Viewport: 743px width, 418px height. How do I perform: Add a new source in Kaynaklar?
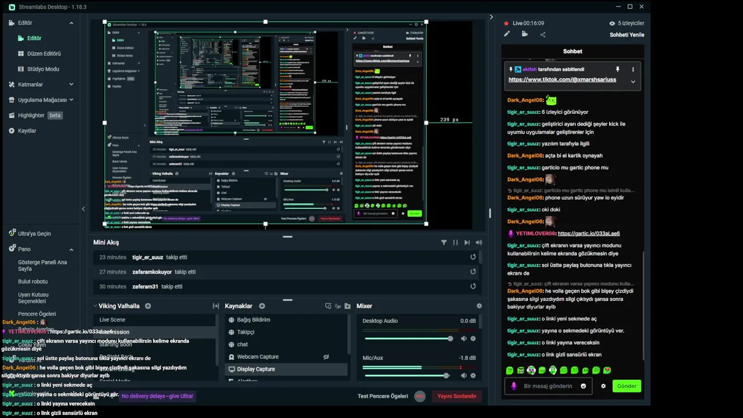pos(262,306)
